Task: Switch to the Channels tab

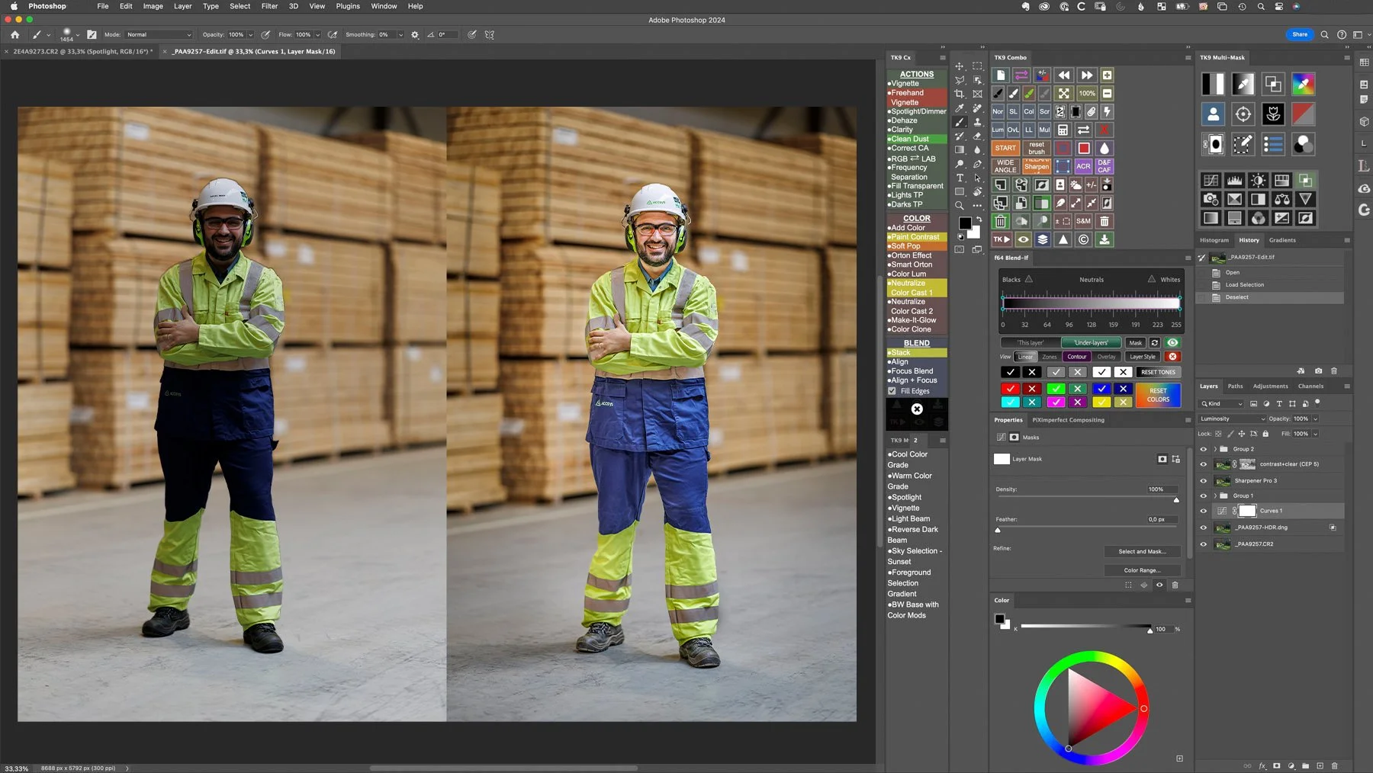Action: coord(1310,386)
